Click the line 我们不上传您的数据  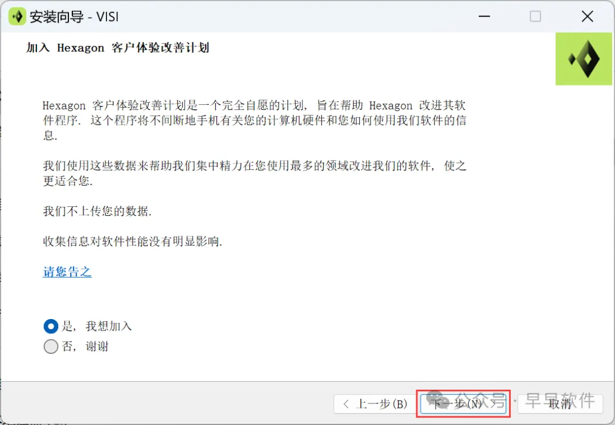[97, 211]
